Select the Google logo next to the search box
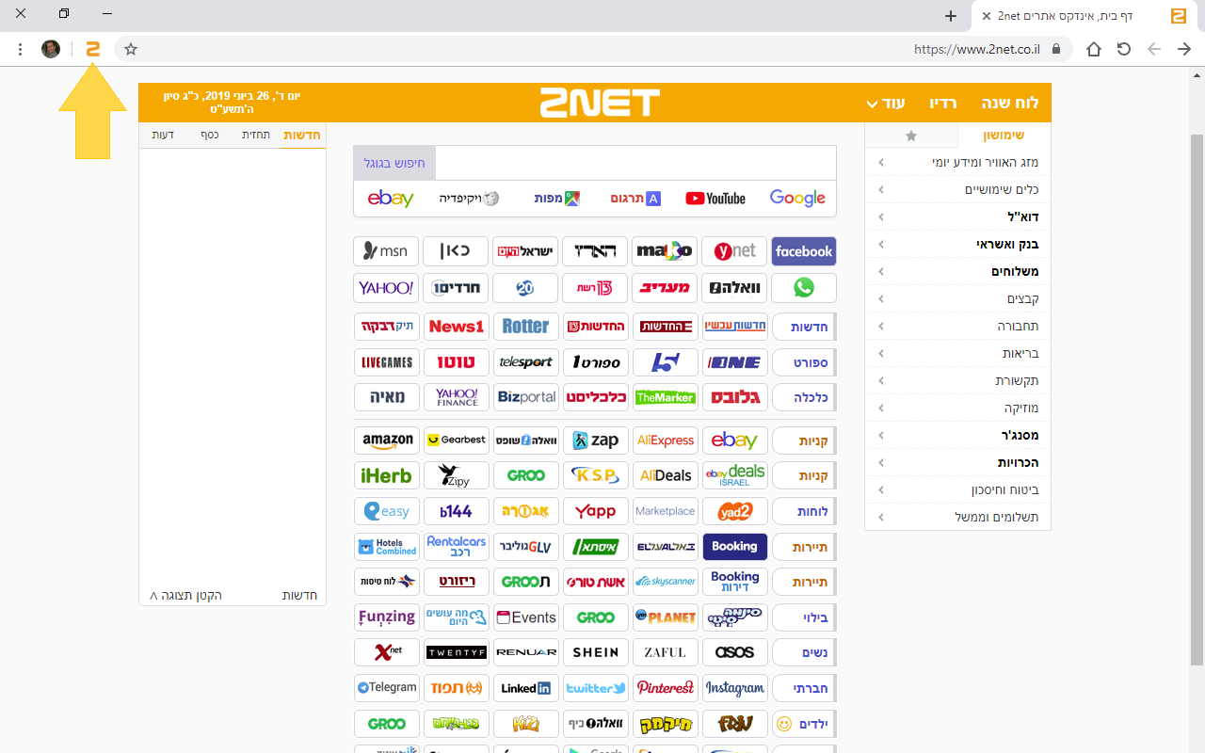The width and height of the screenshot is (1205, 753). point(797,199)
